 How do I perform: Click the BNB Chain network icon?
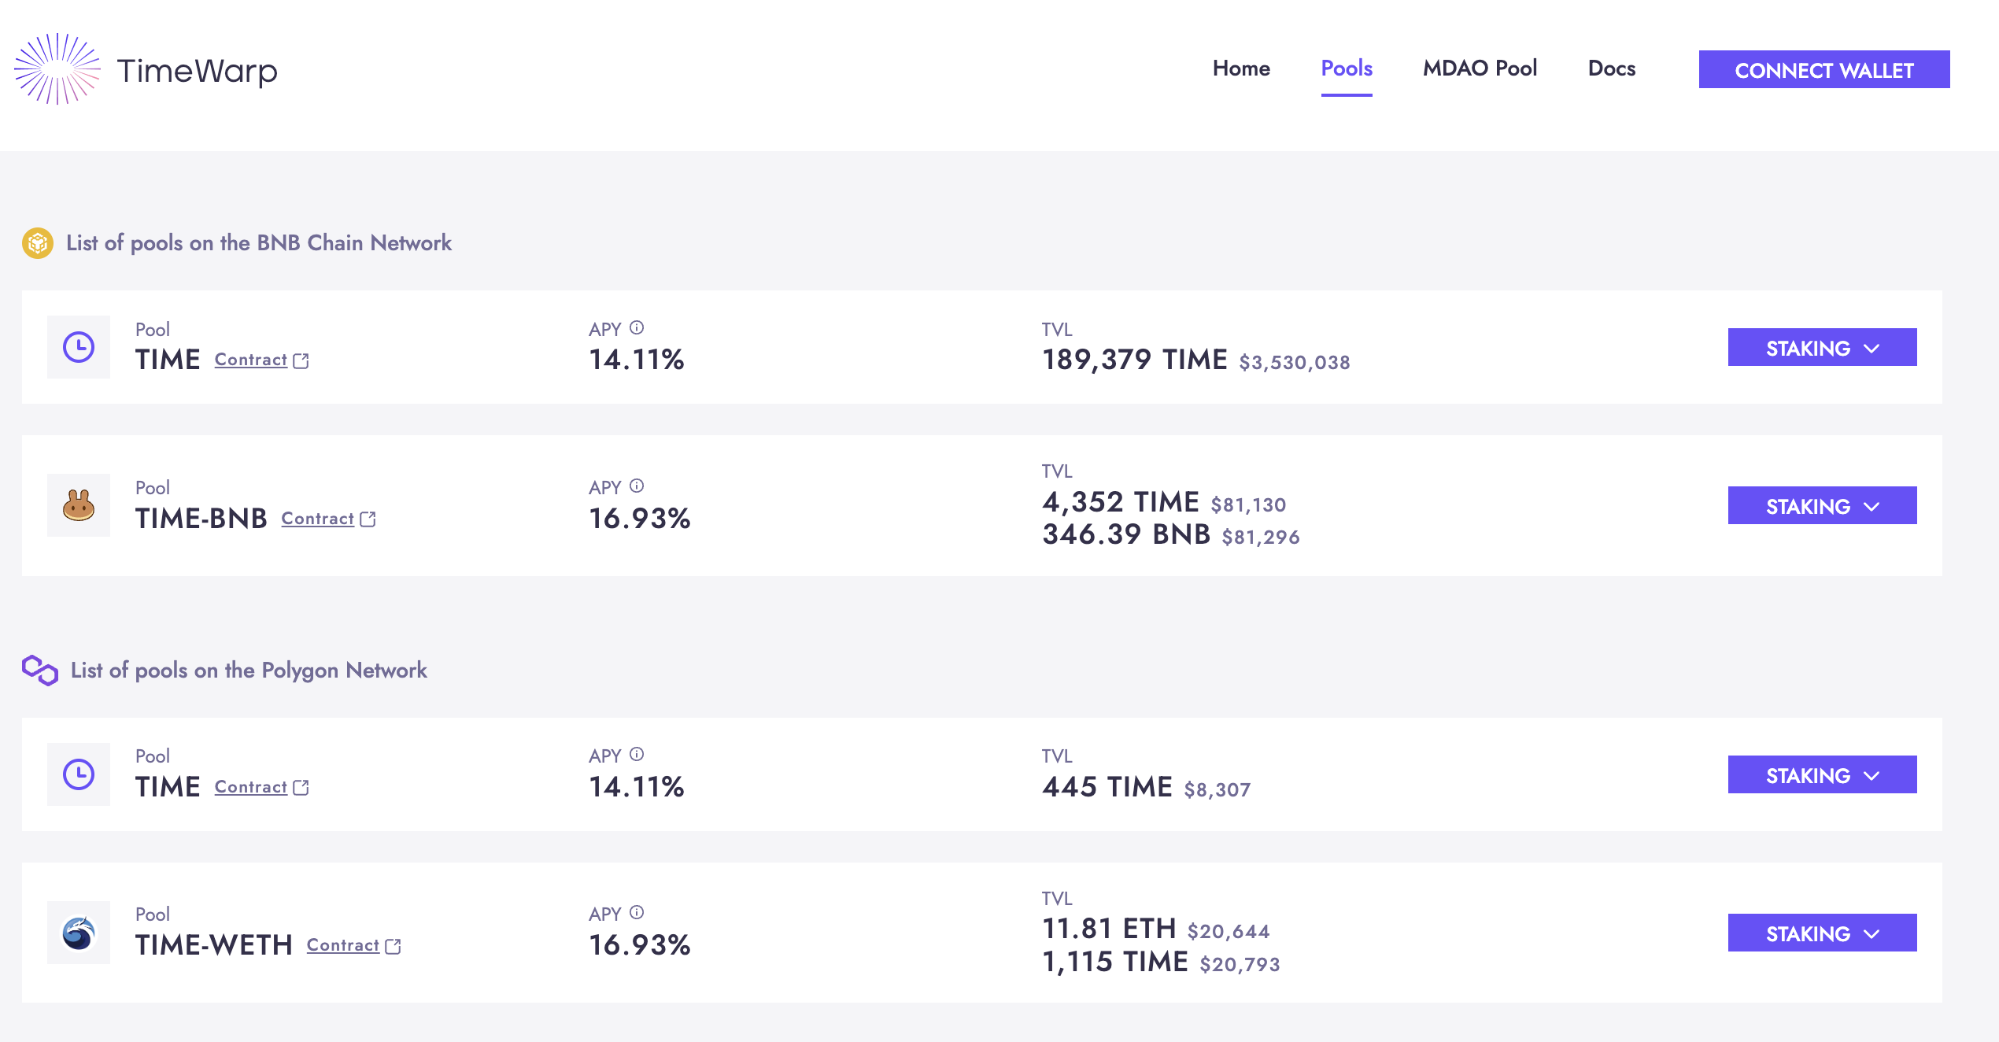point(38,243)
